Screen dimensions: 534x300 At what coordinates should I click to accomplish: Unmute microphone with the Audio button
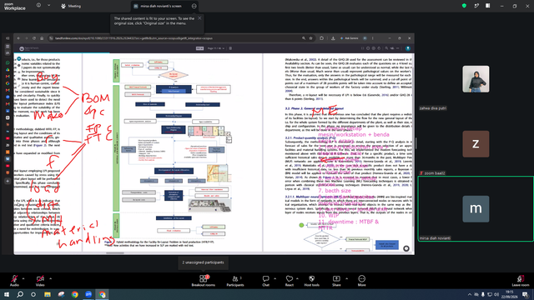point(14,281)
